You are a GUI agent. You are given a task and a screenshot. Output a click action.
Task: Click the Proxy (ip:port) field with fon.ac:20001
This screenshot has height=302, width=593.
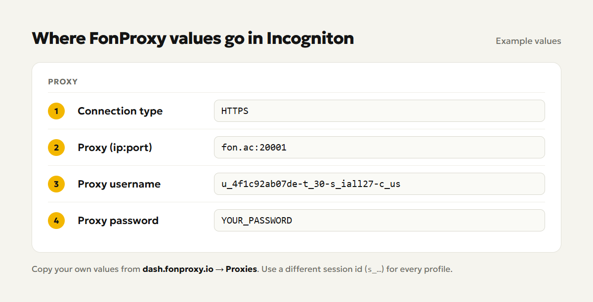click(x=379, y=148)
